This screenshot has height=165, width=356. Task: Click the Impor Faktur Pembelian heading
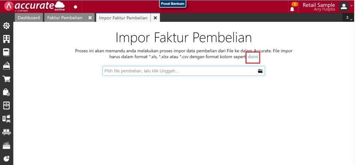point(184,38)
